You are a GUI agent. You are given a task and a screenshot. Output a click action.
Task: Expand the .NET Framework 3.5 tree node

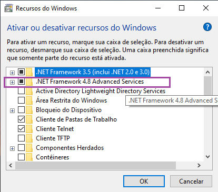pyautogui.click(x=12, y=73)
